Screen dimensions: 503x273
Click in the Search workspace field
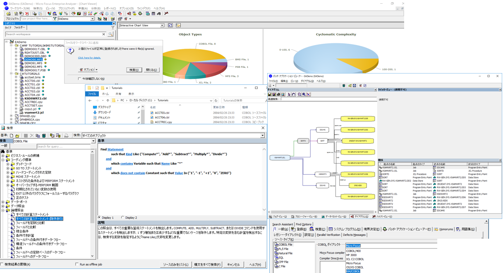click(53, 34)
